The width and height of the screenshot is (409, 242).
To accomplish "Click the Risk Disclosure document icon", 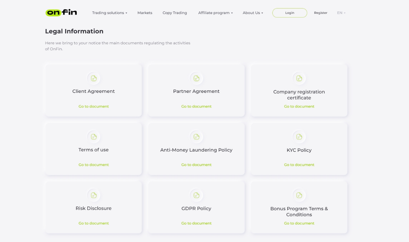I will pyautogui.click(x=94, y=195).
